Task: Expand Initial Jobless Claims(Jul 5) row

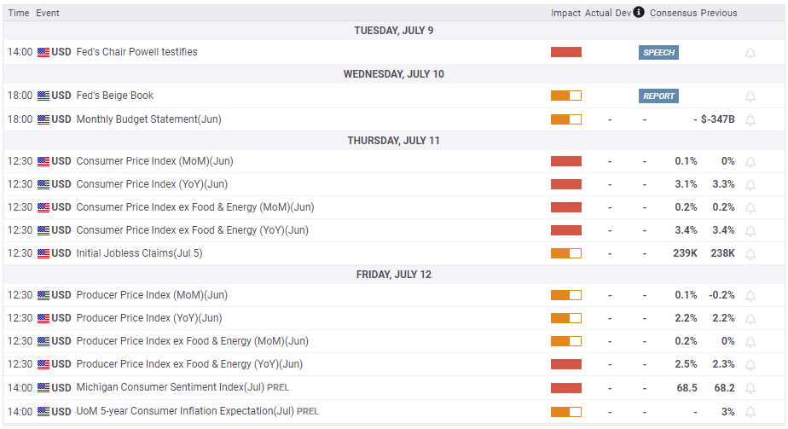Action: coord(139,253)
